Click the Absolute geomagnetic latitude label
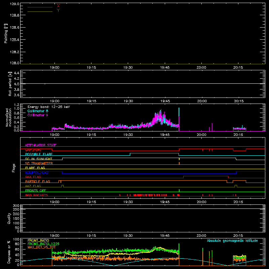The width and height of the screenshot is (269, 269). (232, 240)
